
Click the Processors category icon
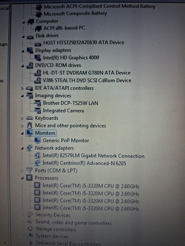(29, 177)
